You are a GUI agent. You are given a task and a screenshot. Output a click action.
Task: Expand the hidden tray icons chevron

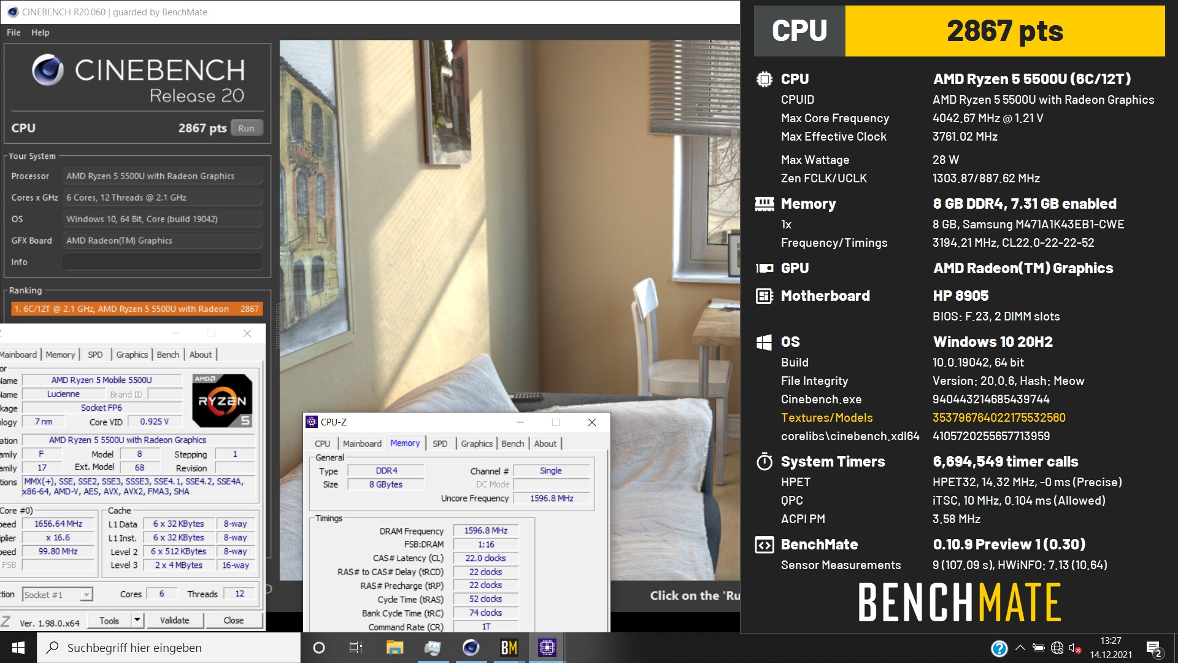click(x=1020, y=648)
